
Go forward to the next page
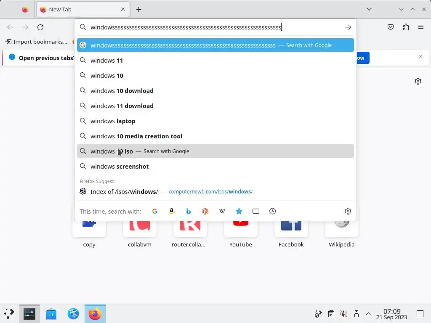pyautogui.click(x=25, y=27)
